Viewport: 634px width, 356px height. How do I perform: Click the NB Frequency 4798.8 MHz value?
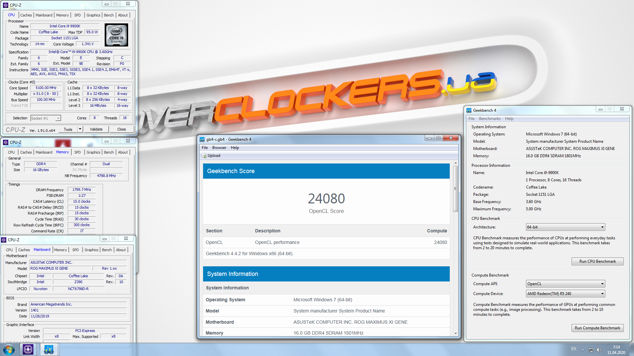pyautogui.click(x=106, y=176)
